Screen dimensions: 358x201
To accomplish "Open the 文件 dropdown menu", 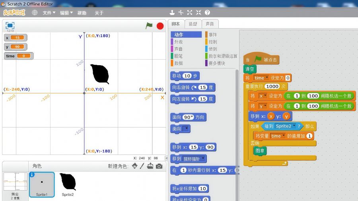I will [49, 13].
